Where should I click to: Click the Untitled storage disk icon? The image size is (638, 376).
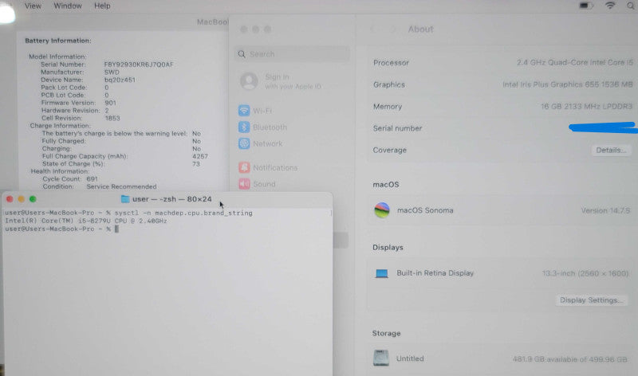(x=381, y=358)
